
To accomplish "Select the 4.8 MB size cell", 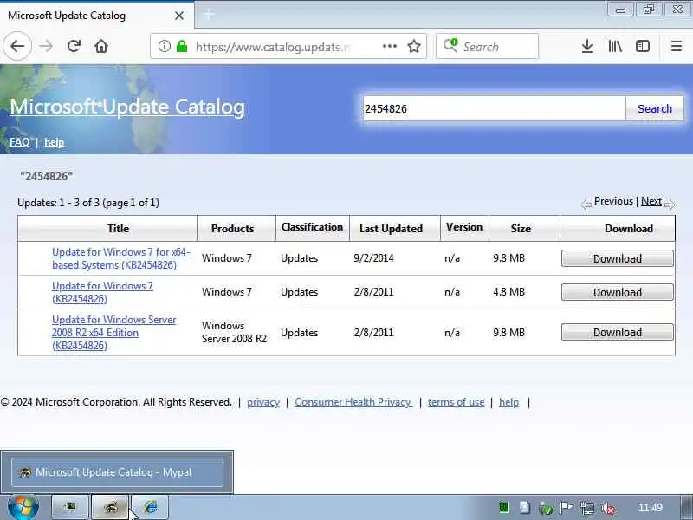I will [508, 292].
